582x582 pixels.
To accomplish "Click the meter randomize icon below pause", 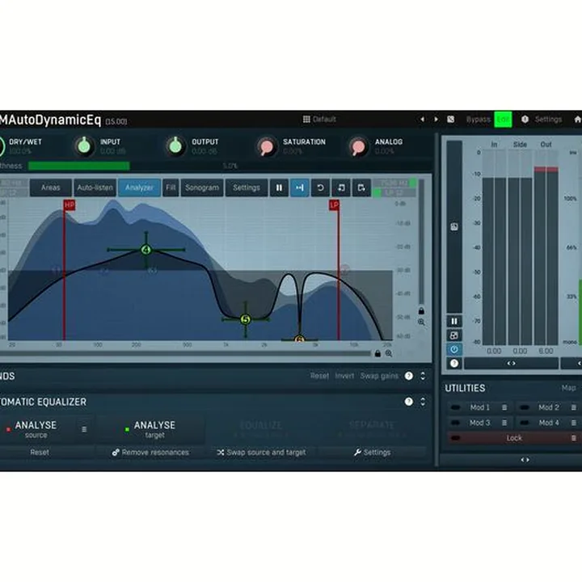I will coord(454,335).
